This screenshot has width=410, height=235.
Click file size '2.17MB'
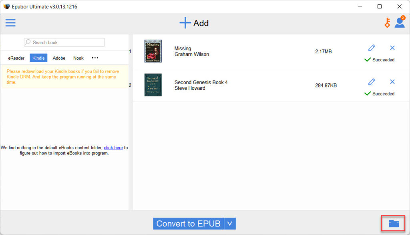pos(324,51)
